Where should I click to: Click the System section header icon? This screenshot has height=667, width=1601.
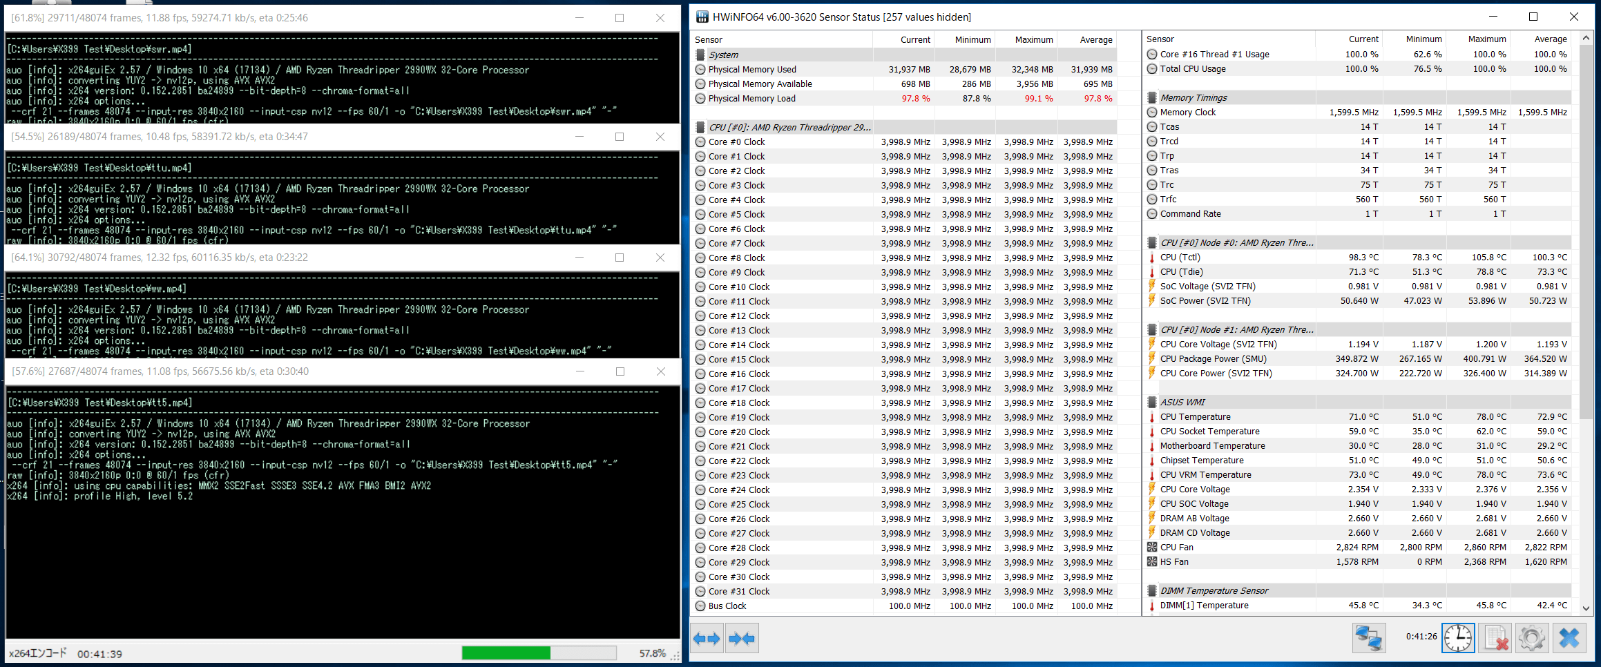(700, 55)
